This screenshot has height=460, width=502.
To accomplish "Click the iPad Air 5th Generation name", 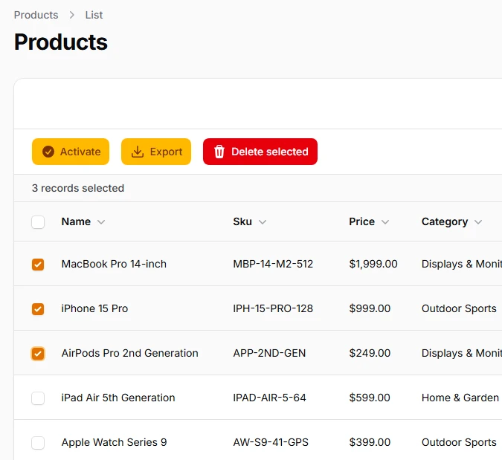I will tap(118, 398).
